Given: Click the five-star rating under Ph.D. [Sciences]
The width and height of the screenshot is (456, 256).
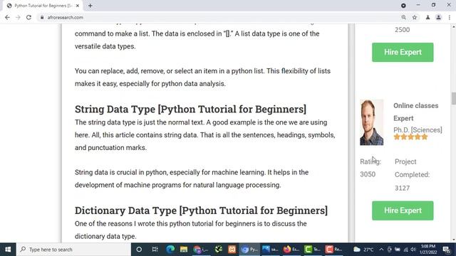Looking at the screenshot, I should point(410,137).
